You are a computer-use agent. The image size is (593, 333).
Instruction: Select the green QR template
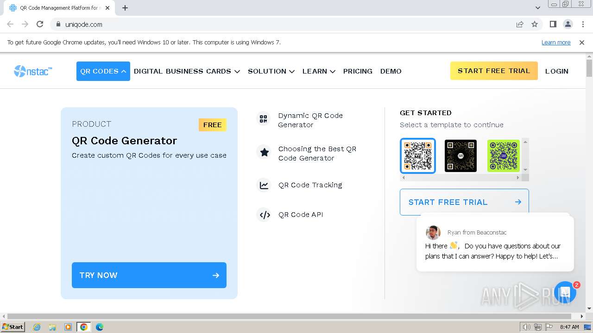pyautogui.click(x=503, y=156)
